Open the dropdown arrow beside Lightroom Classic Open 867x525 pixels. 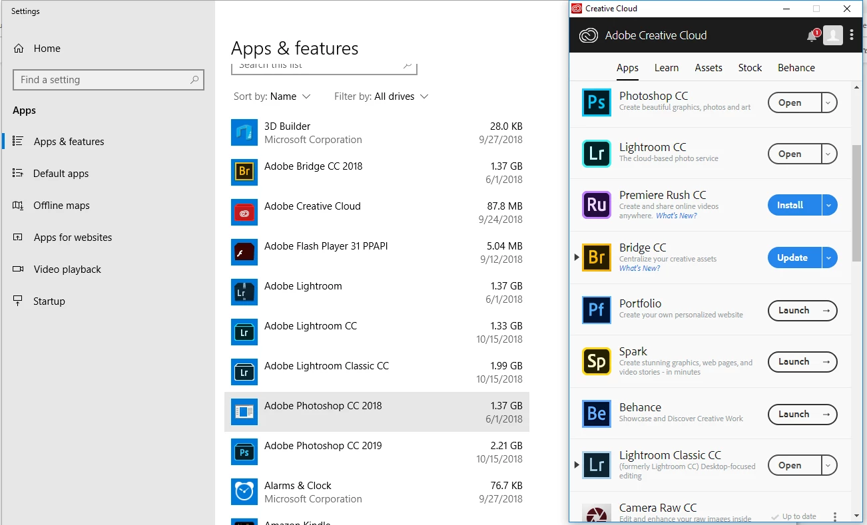tap(828, 465)
